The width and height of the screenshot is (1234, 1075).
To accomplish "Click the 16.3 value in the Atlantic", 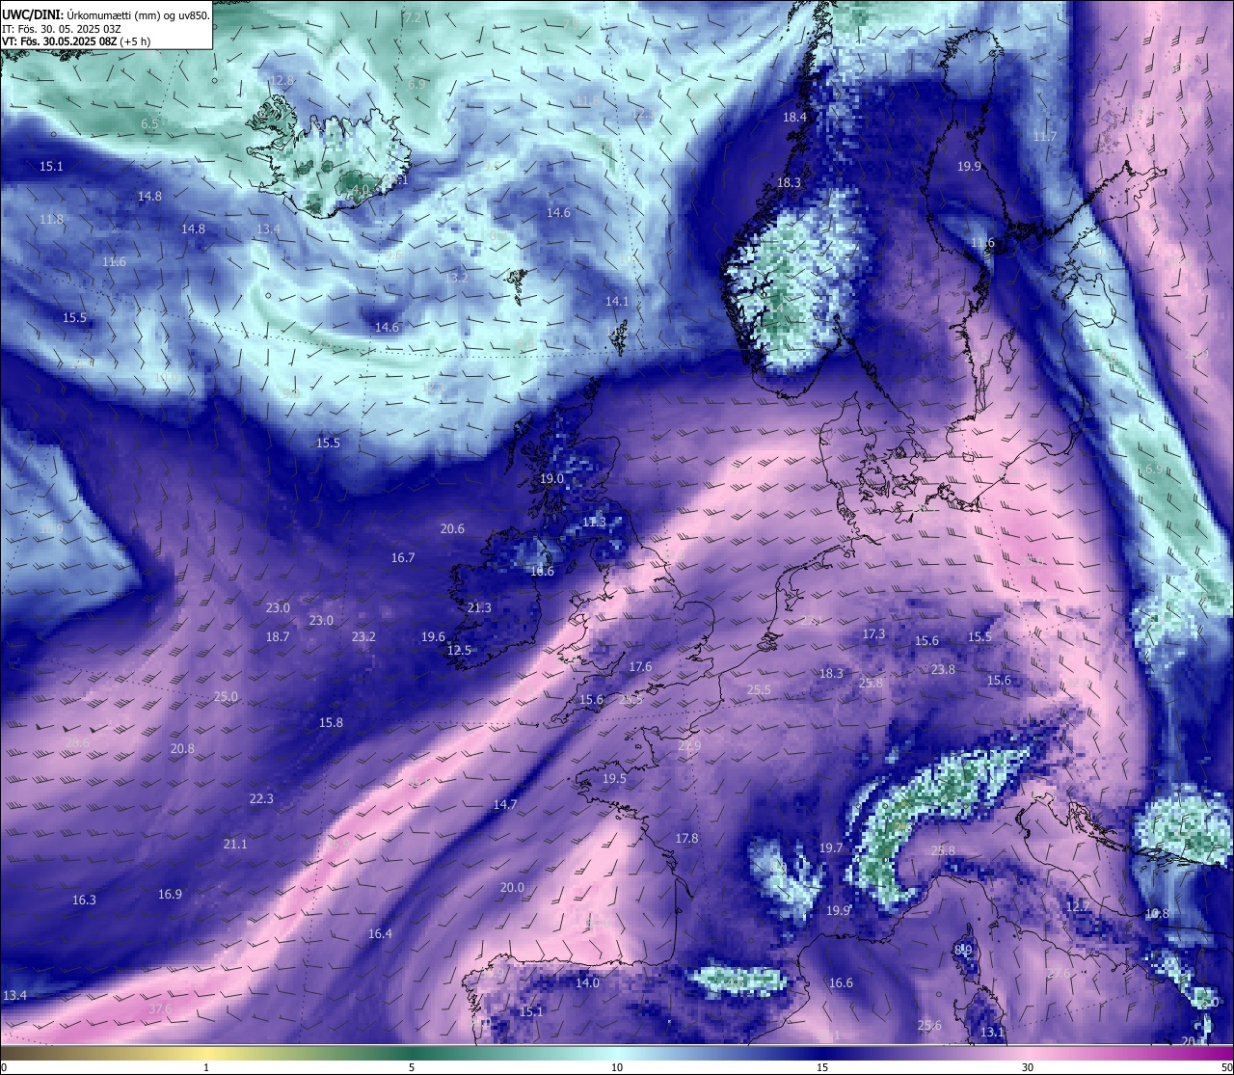I will [84, 900].
